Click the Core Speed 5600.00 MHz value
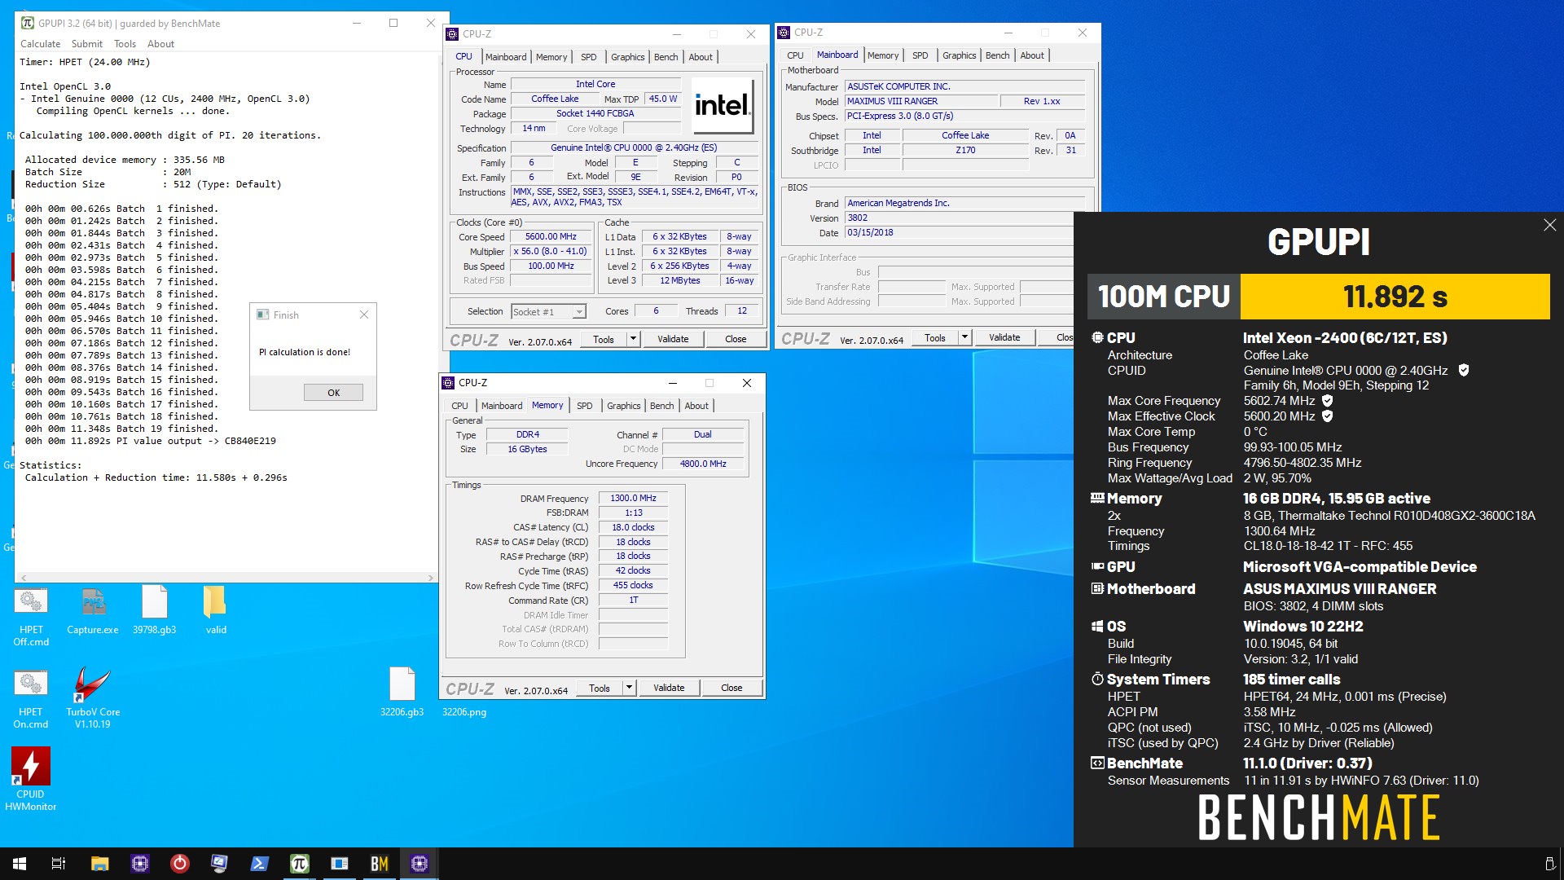 (551, 236)
